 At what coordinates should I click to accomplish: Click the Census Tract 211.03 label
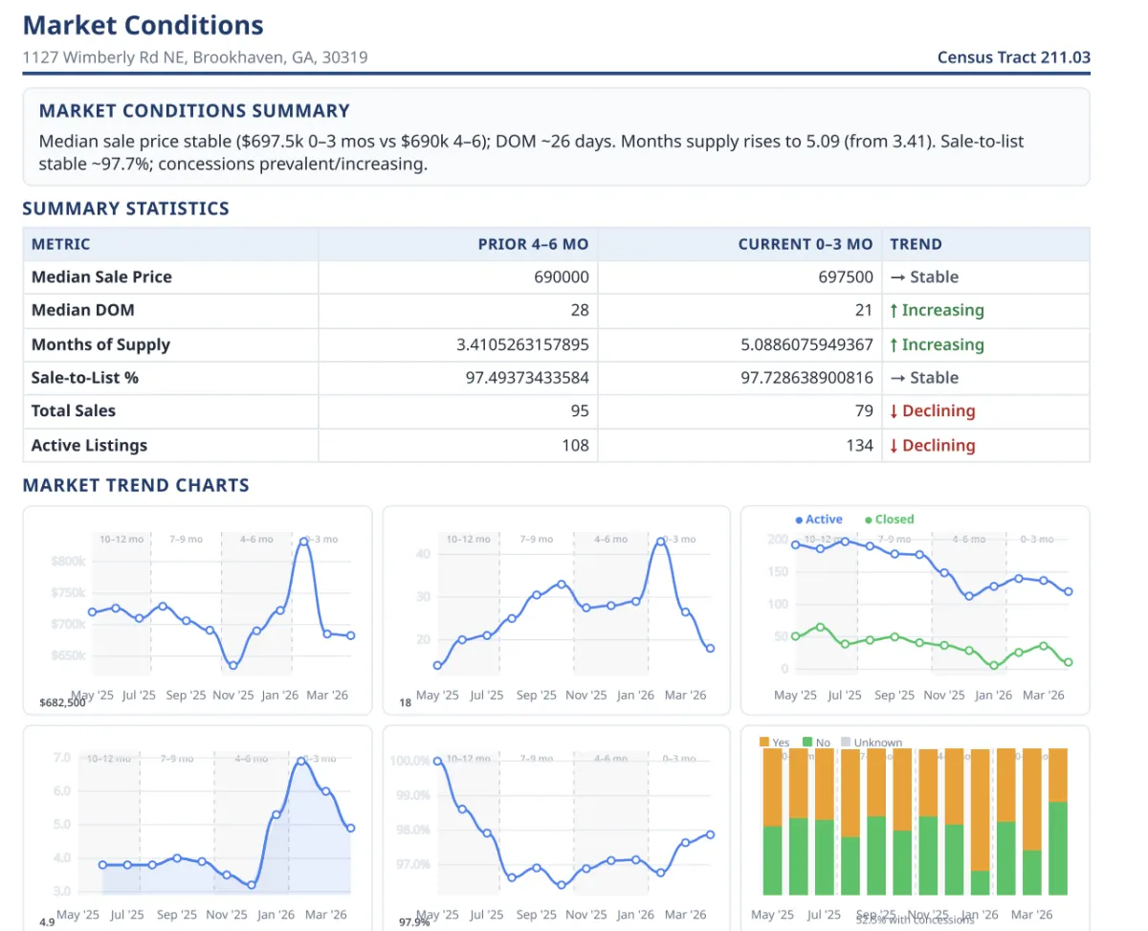tap(1014, 57)
